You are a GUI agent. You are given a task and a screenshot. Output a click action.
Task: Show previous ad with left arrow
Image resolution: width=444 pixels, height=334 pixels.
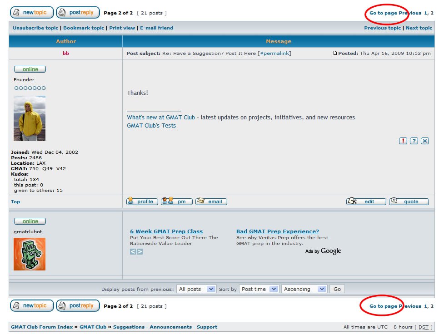(x=133, y=251)
